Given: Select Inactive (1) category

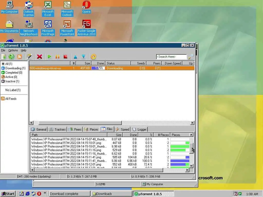Looking at the screenshot, I should click(10, 81).
